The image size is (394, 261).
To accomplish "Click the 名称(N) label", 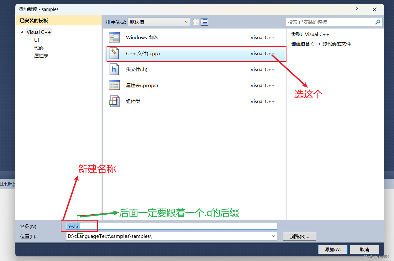I will [29, 226].
